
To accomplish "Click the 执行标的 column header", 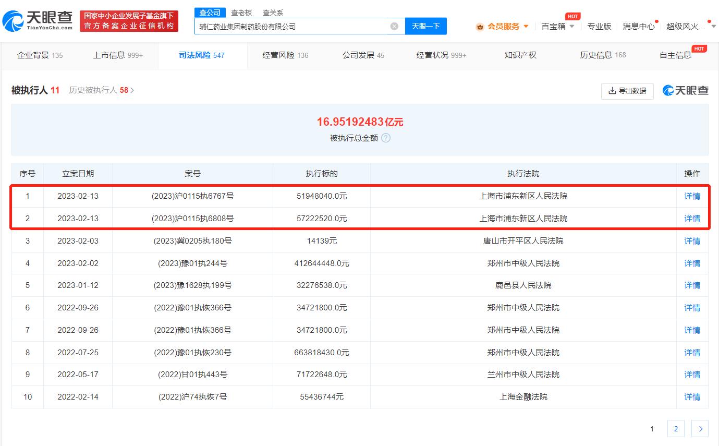I will point(322,174).
